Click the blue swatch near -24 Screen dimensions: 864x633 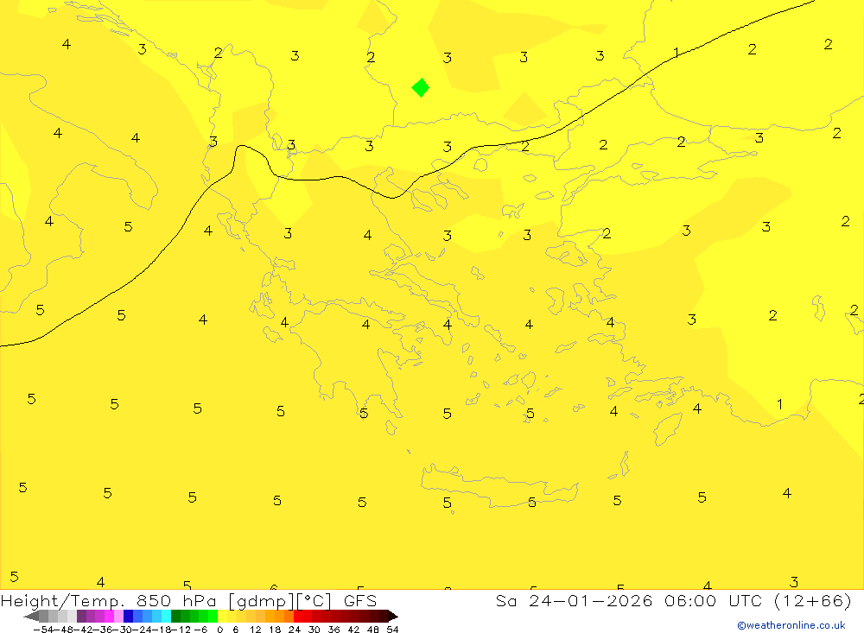click(x=137, y=616)
